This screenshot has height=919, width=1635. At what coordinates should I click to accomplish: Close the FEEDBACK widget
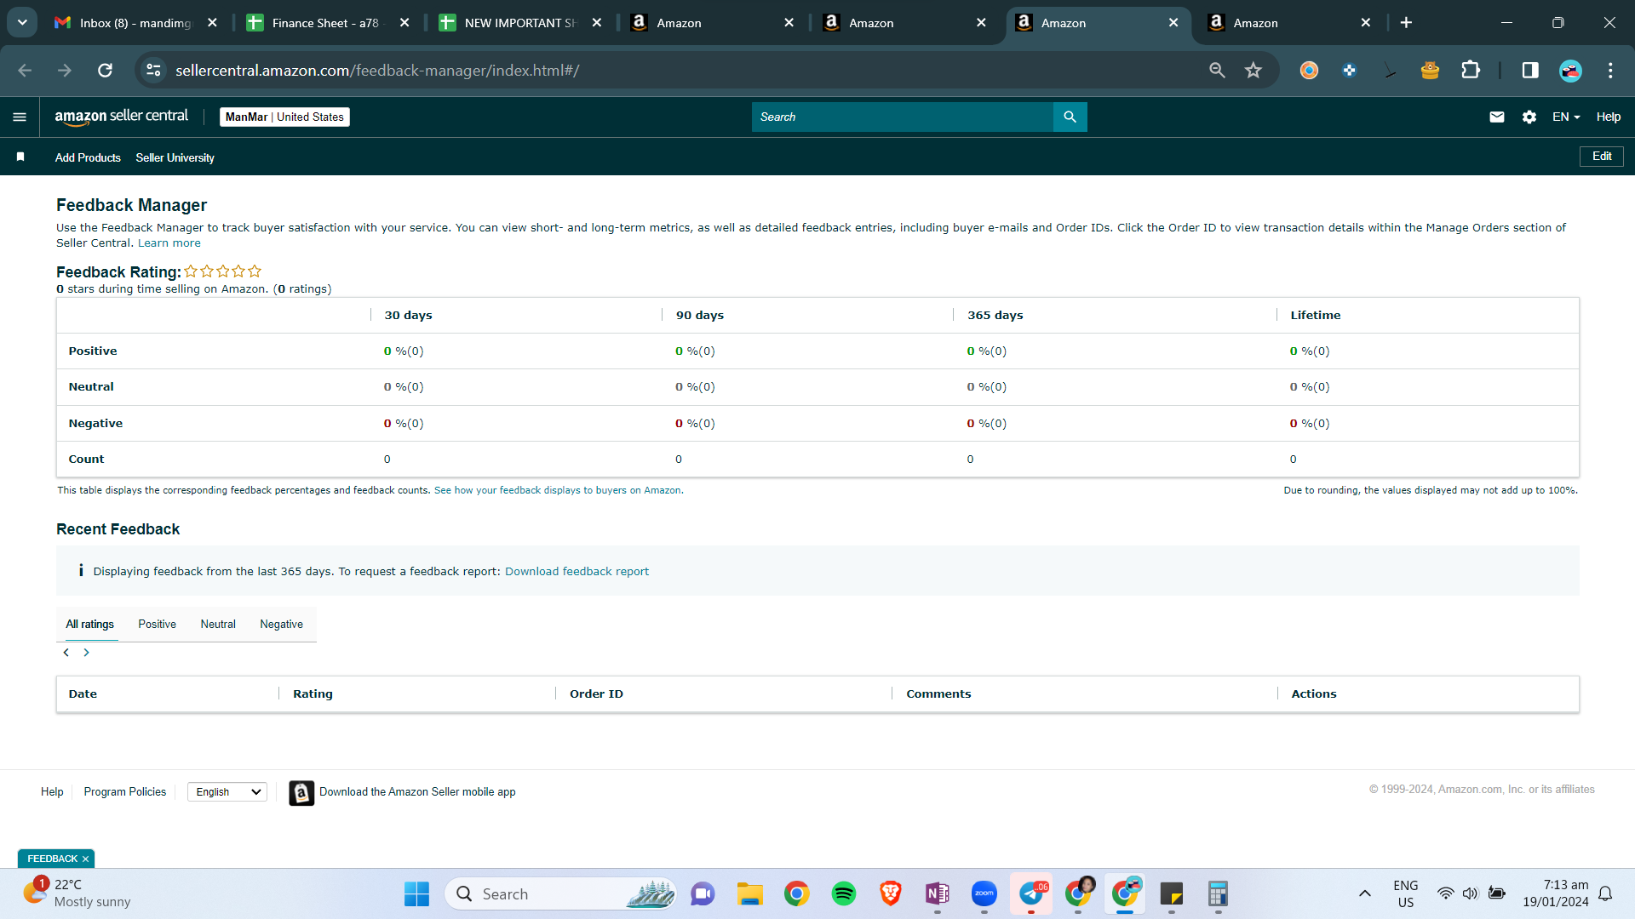[85, 859]
